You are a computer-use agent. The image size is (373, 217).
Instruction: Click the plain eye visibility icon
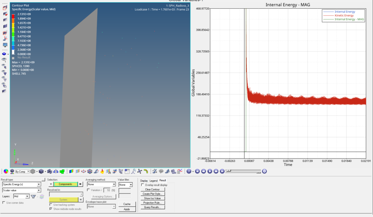[x=4, y=60]
